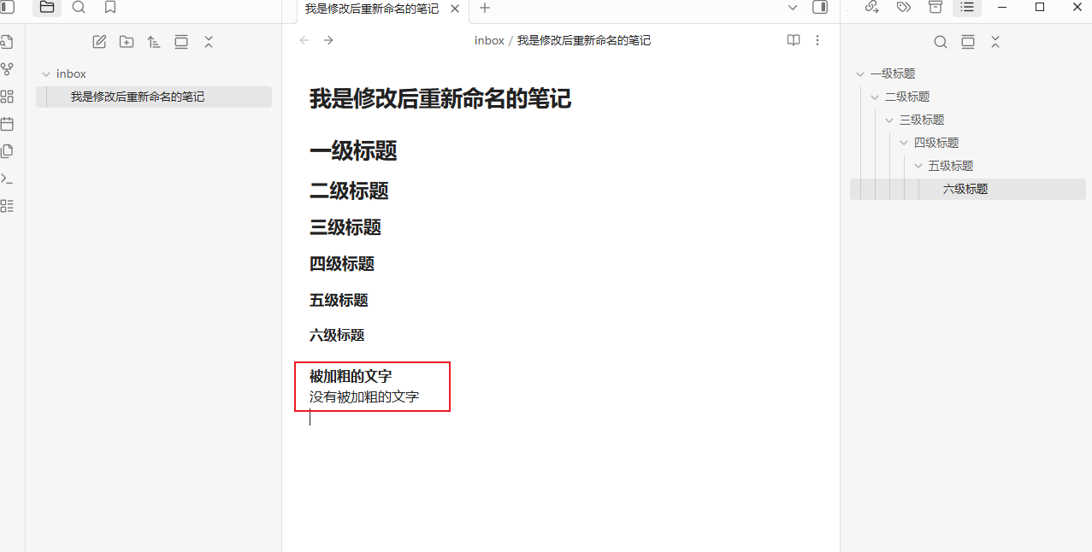Create a new folder in file explorer
1092x552 pixels.
(x=127, y=42)
